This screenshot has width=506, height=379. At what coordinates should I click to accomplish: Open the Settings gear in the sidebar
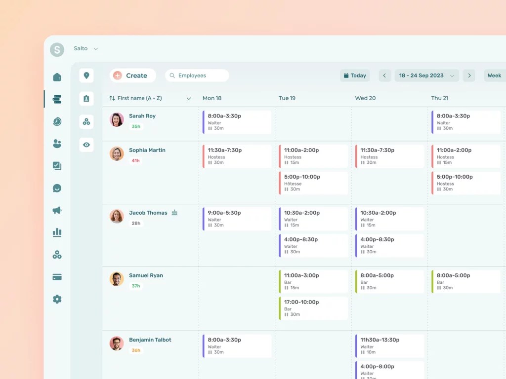[x=57, y=299]
